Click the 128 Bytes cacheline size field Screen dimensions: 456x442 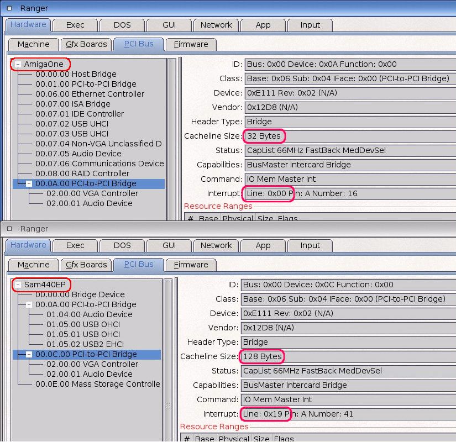(x=348, y=357)
